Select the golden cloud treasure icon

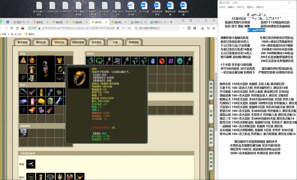point(41,101)
